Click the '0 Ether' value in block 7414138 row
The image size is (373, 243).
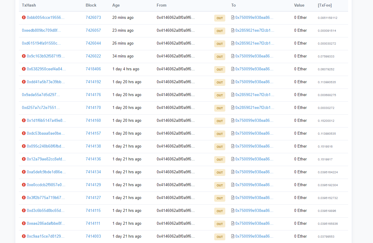pos(300,146)
